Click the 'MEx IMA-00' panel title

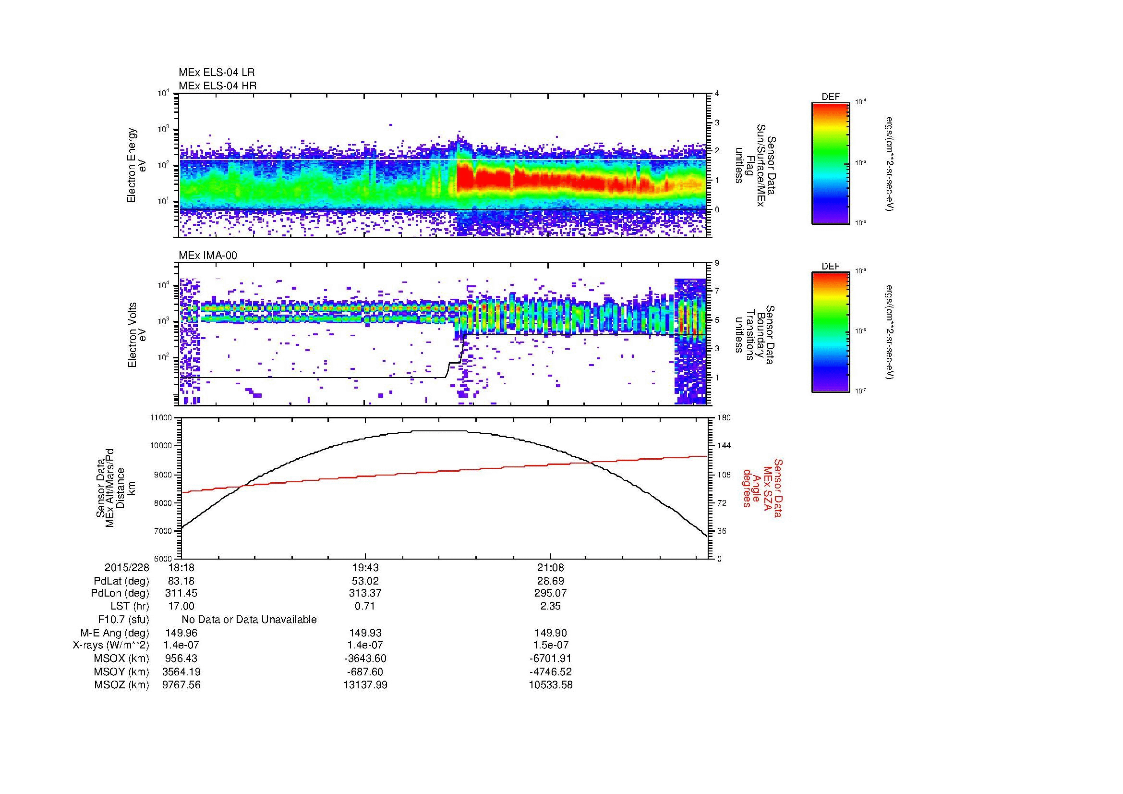(208, 256)
